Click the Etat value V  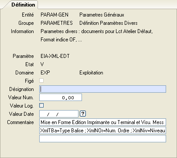click(42, 64)
